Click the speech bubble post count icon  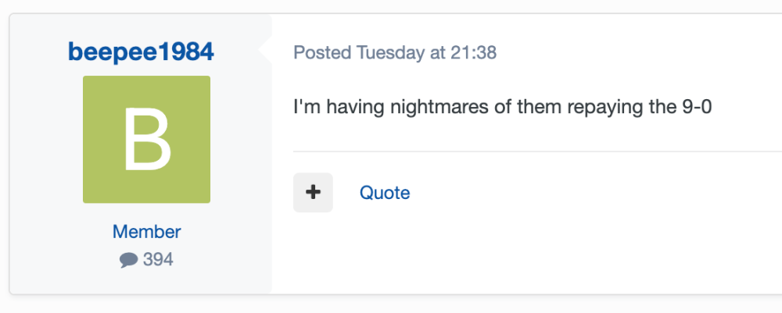click(128, 261)
